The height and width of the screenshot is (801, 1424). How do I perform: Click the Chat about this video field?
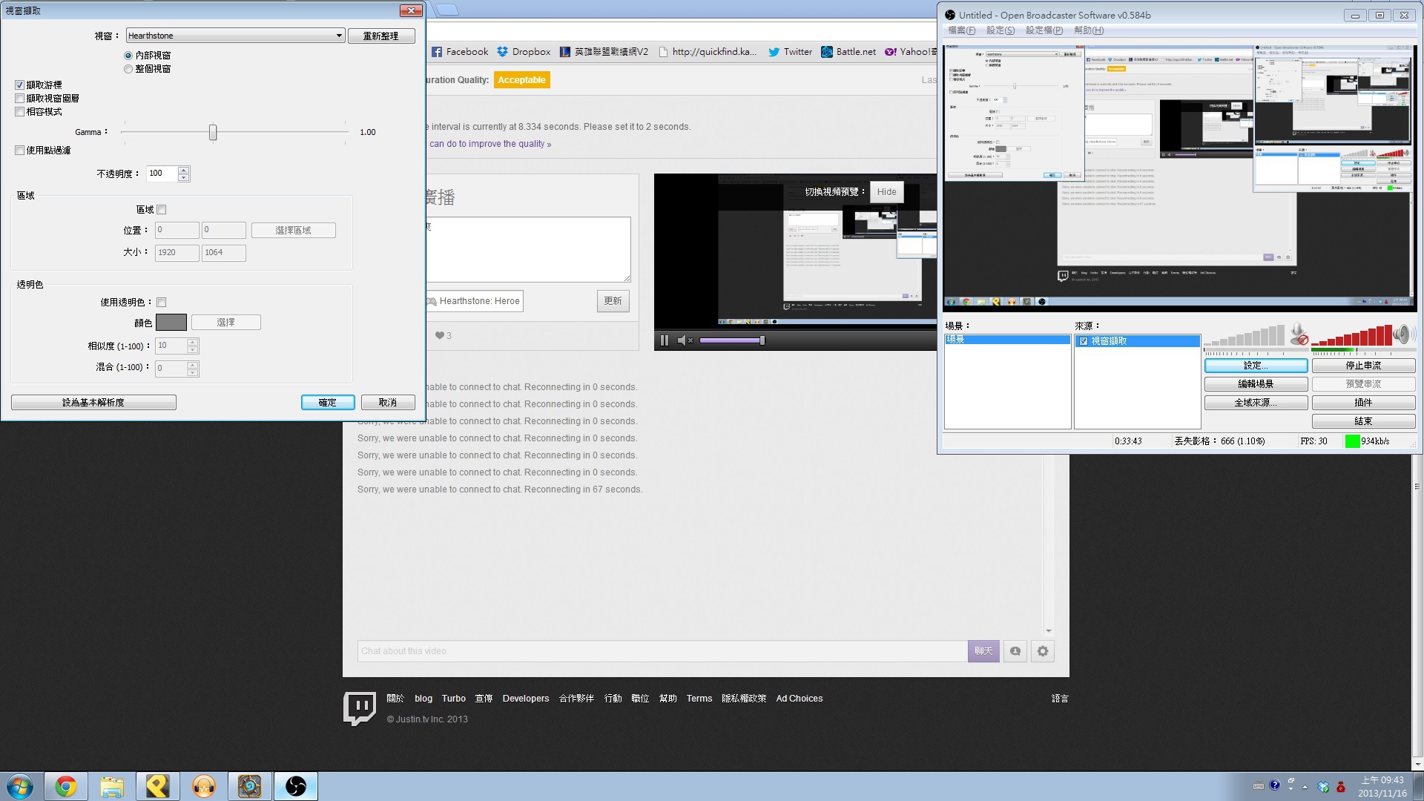click(662, 651)
